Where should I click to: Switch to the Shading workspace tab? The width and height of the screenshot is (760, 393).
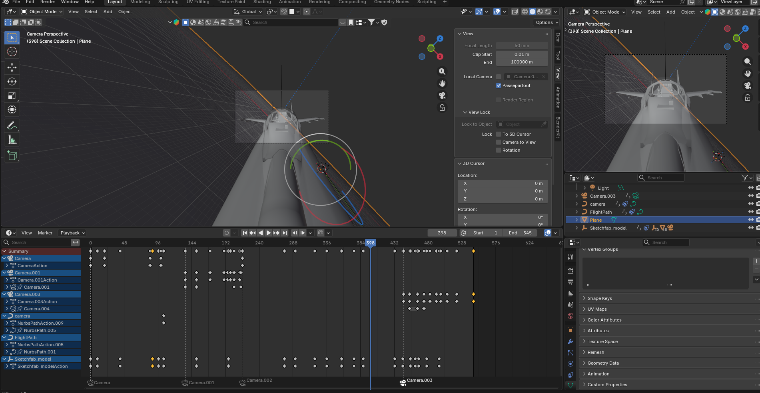coord(262,2)
